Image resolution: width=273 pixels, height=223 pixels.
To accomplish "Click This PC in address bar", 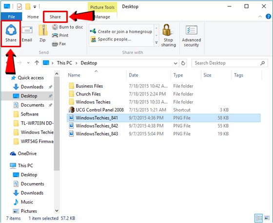I will [64, 63].
